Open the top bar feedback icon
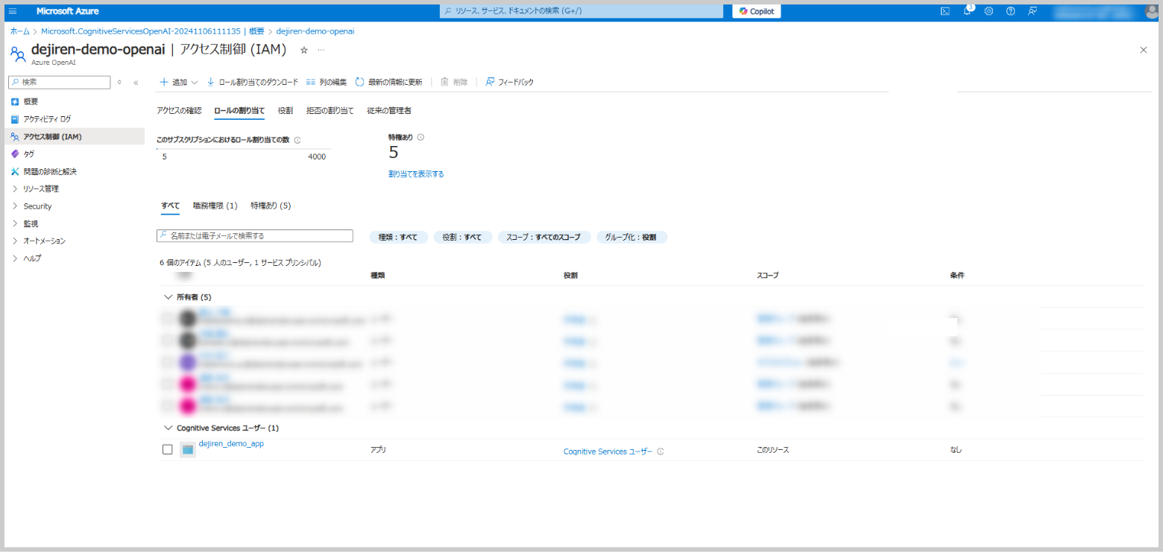 [1033, 11]
